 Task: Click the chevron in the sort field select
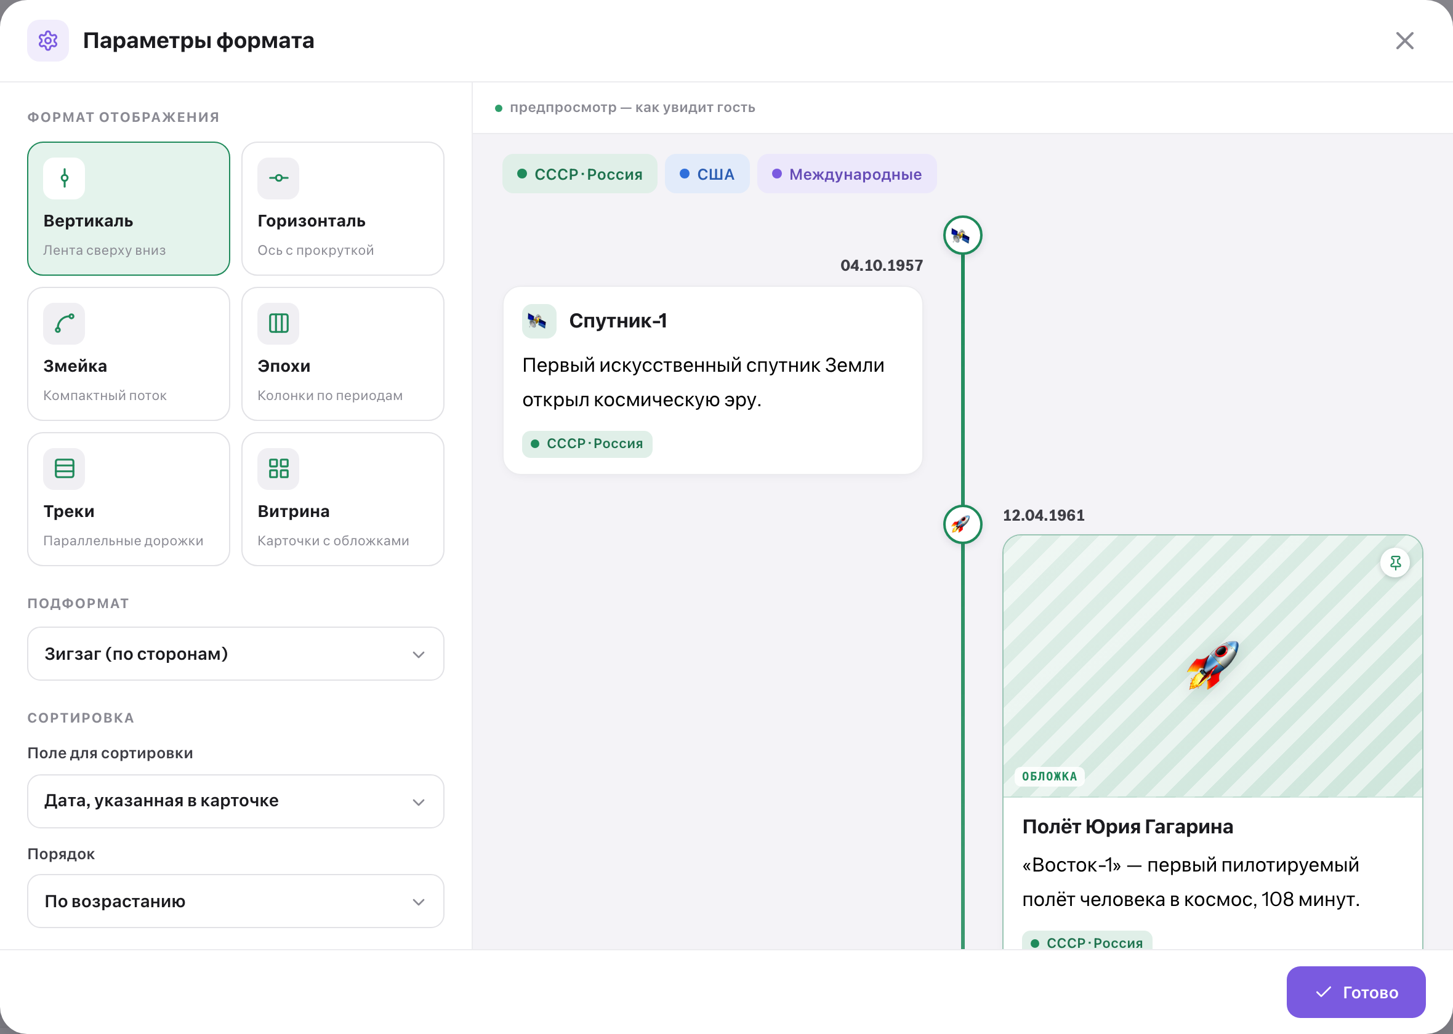pos(418,801)
